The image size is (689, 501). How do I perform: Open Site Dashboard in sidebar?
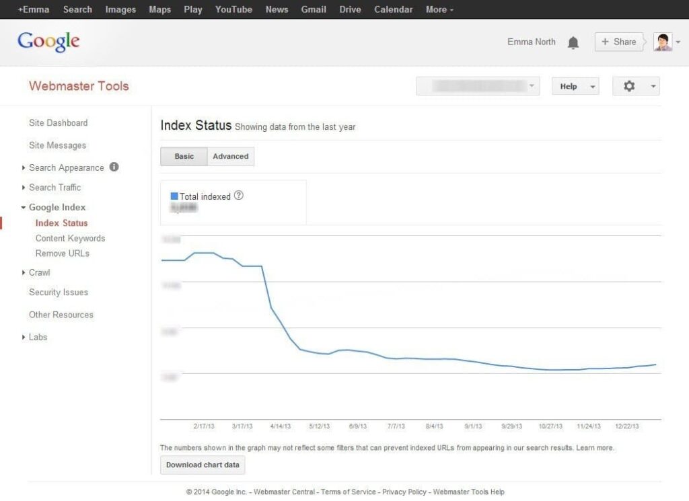tap(58, 123)
